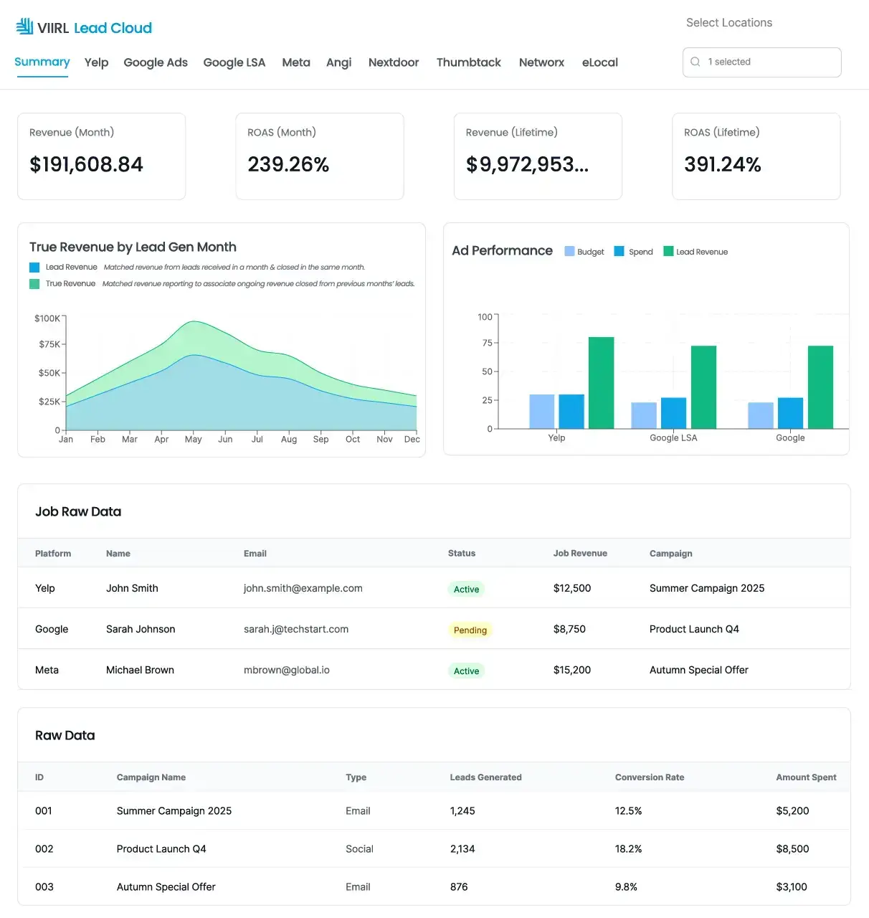The width and height of the screenshot is (869, 918).
Task: Click the VIIRL logo icon
Action: click(x=25, y=26)
